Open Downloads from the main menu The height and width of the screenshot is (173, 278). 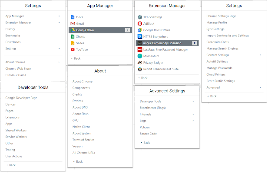(13, 42)
